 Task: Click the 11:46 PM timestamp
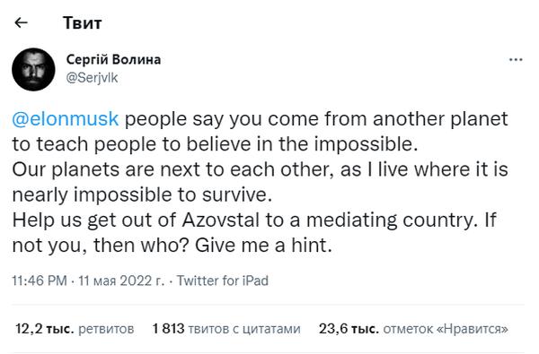pos(40,281)
